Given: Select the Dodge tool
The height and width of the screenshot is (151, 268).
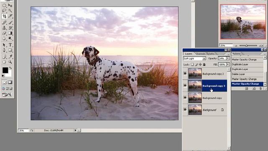Looking at the screenshot, I should point(10,38).
